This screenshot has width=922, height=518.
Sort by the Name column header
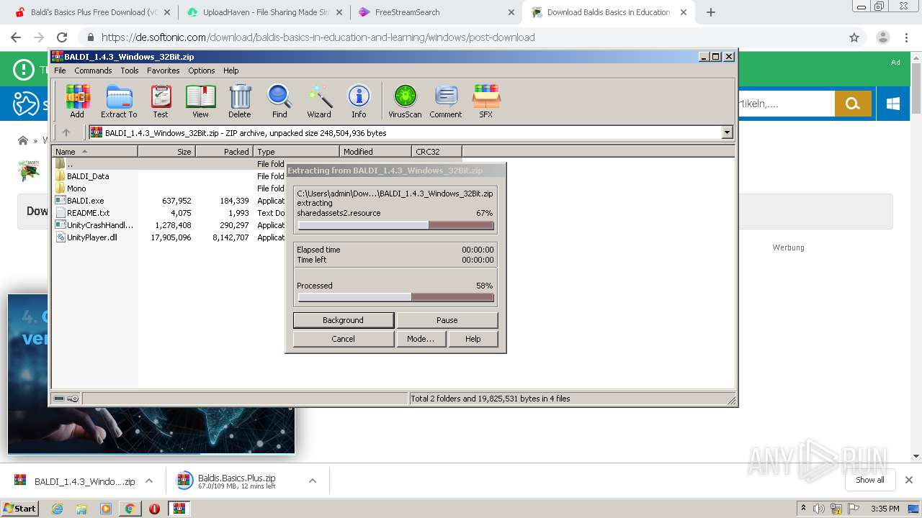94,151
